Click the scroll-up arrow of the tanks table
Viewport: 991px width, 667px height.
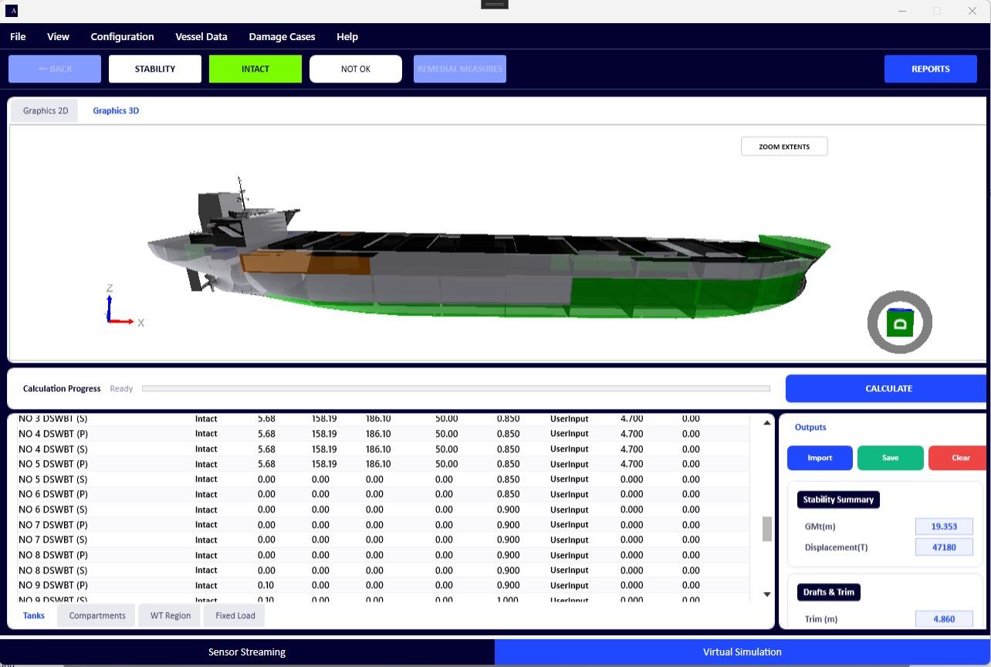point(766,422)
